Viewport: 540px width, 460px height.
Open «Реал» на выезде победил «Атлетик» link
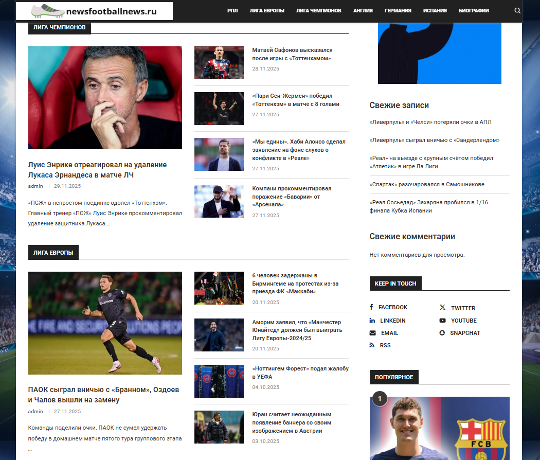pos(431,162)
